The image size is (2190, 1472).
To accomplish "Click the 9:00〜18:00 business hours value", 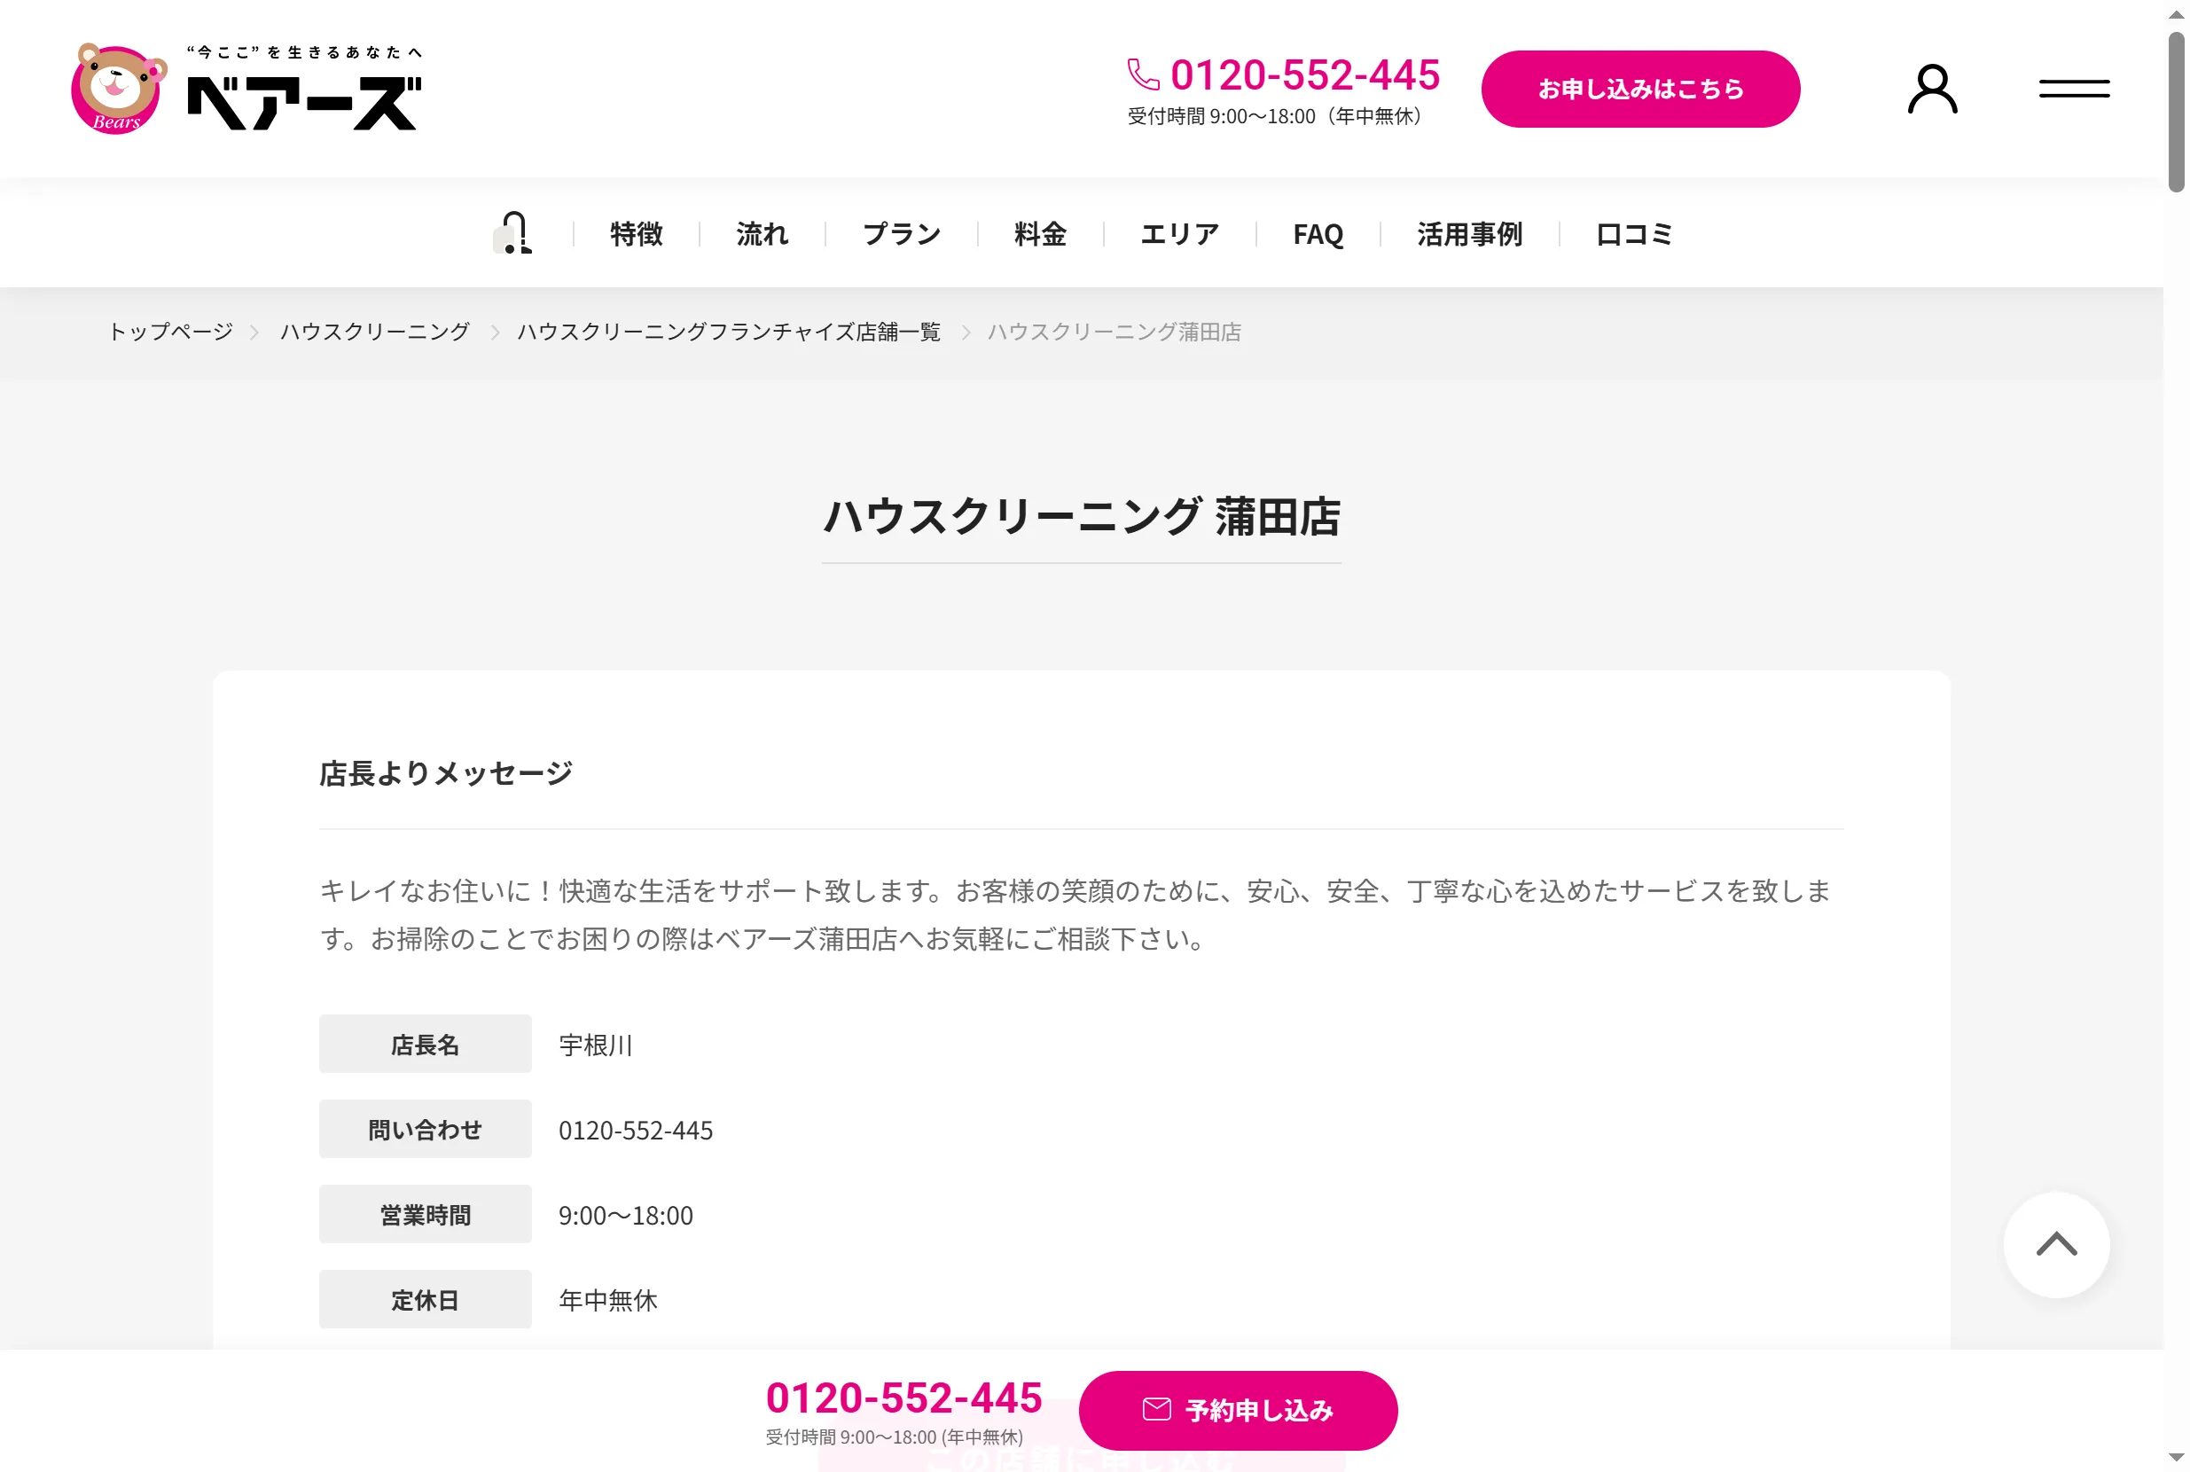I will click(x=625, y=1216).
